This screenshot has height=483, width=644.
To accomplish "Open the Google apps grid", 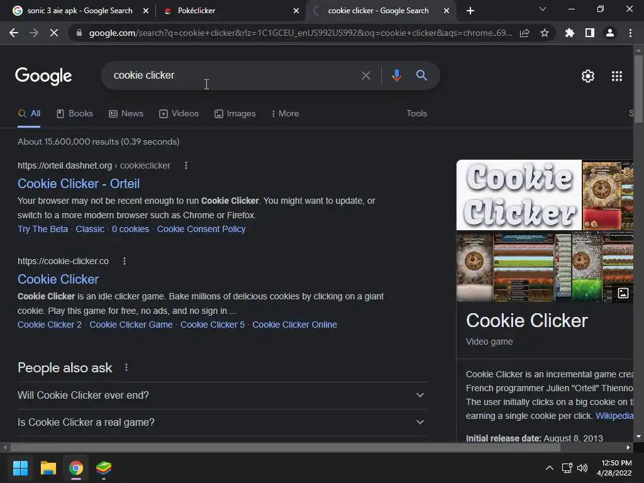I will point(617,76).
